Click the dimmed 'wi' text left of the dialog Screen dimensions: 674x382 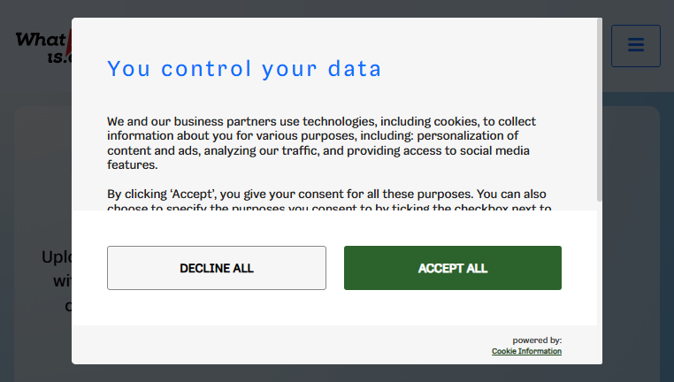click(62, 281)
